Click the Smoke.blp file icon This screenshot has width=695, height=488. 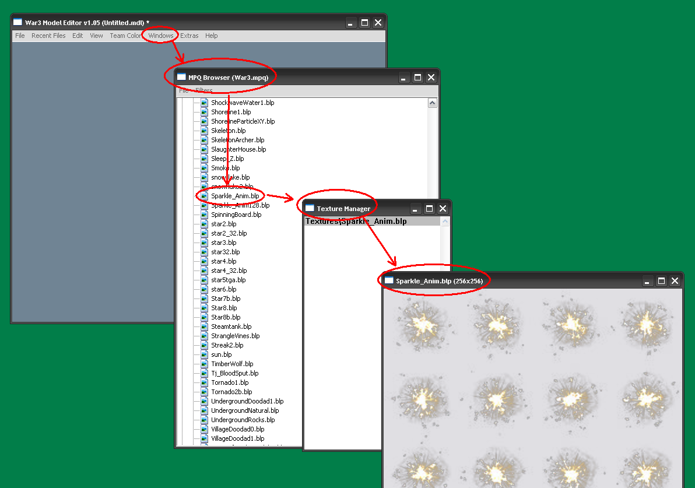(x=204, y=167)
